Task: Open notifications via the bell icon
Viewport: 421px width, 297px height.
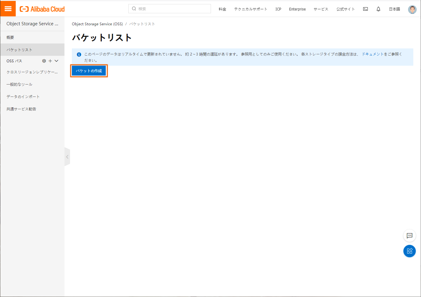Action: (x=378, y=9)
